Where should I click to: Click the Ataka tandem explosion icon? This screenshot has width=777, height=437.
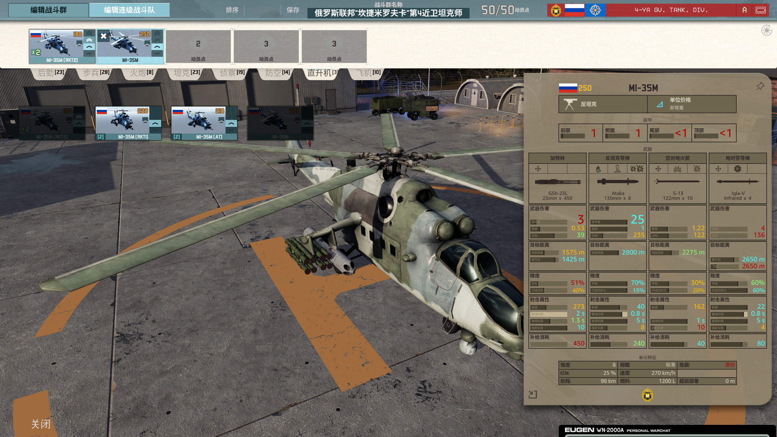tap(636, 169)
